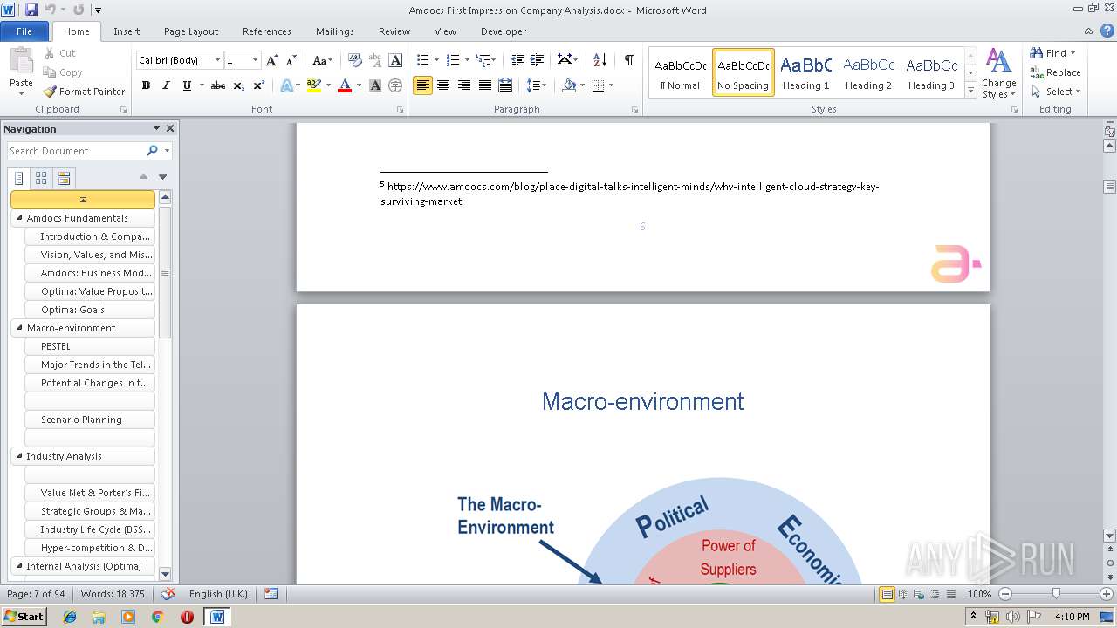Click Paste button
1117x628 pixels.
click(21, 72)
